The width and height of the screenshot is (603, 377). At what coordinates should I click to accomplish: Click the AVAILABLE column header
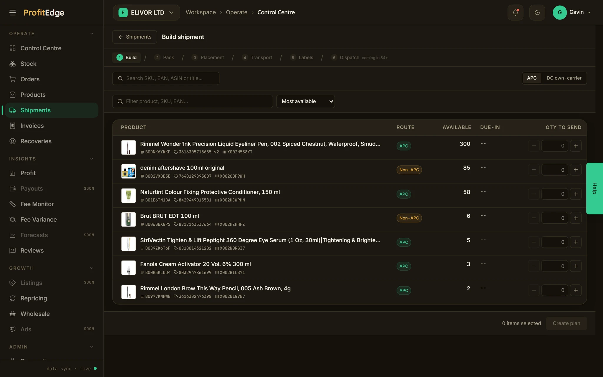pyautogui.click(x=457, y=127)
